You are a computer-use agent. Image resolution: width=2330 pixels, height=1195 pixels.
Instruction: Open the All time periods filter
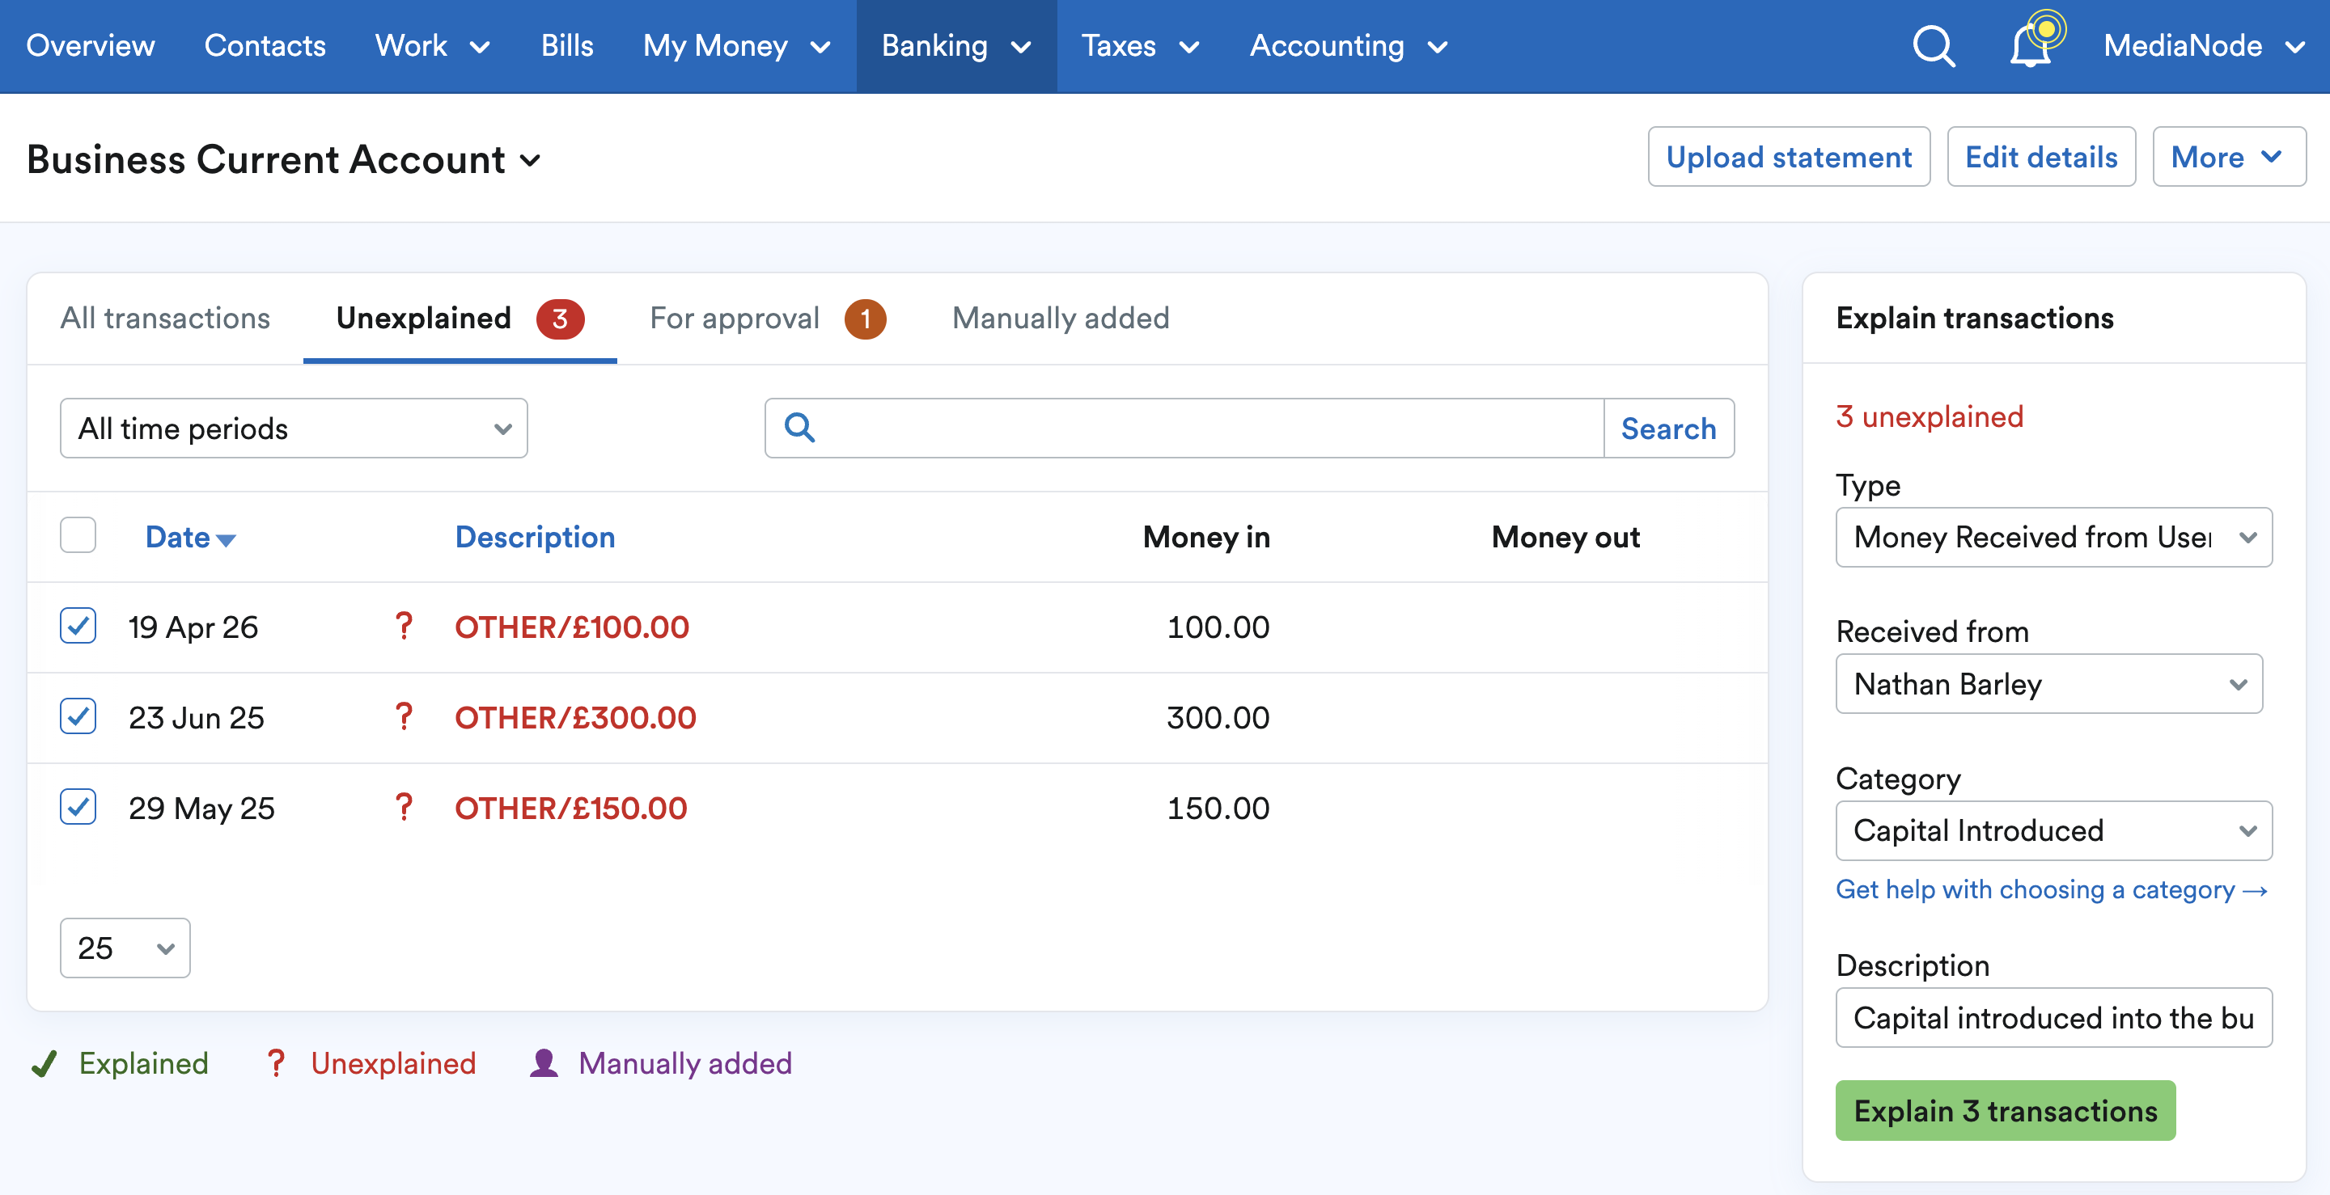click(294, 428)
